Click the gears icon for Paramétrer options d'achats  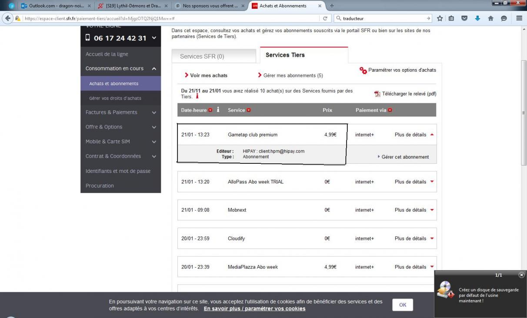click(x=363, y=70)
